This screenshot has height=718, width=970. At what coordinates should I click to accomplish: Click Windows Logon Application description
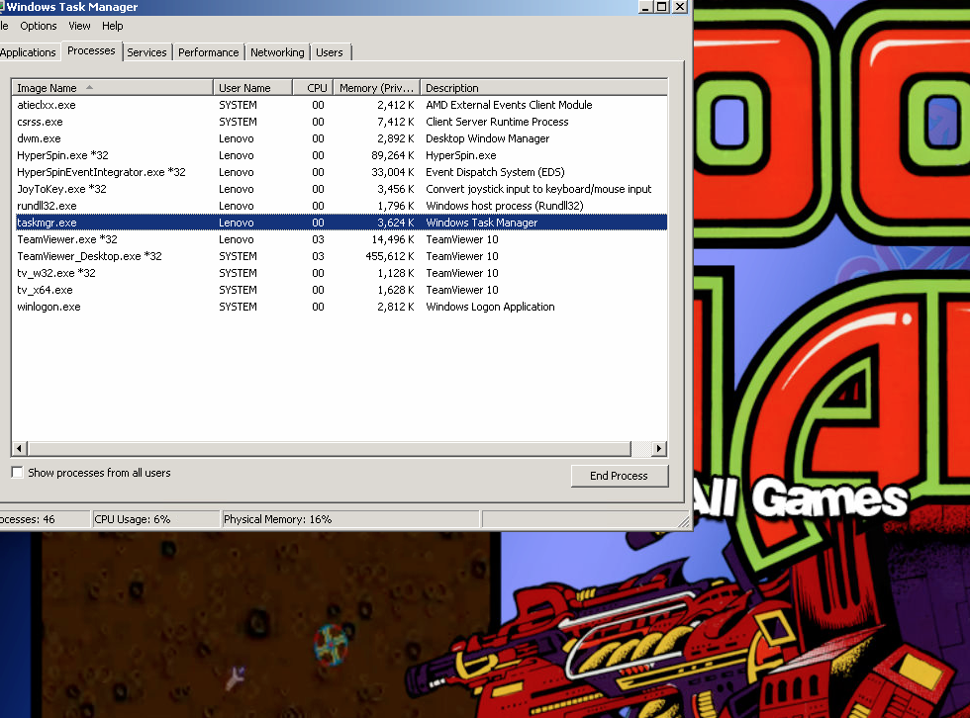490,307
